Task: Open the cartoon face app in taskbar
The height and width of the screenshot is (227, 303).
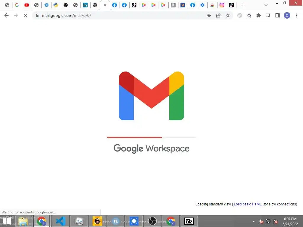Action: pos(97,221)
